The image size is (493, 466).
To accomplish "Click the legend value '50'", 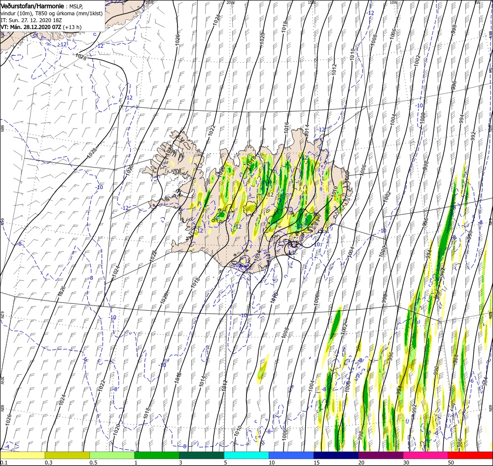I will pyautogui.click(x=451, y=462).
